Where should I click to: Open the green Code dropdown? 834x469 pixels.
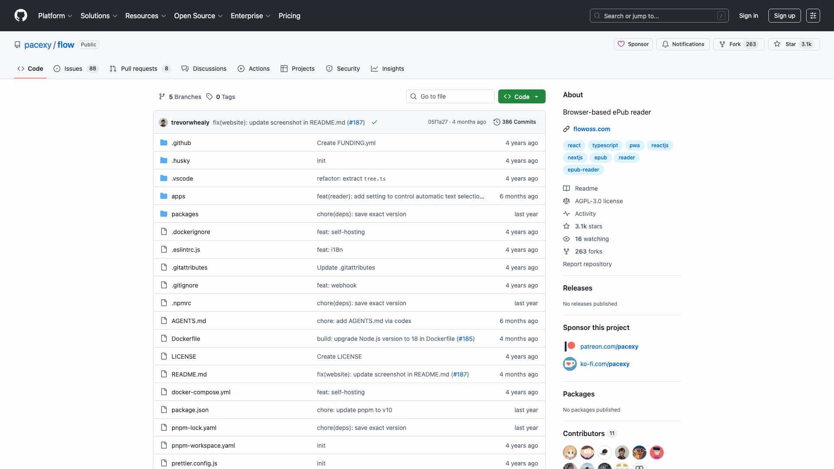tap(522, 96)
